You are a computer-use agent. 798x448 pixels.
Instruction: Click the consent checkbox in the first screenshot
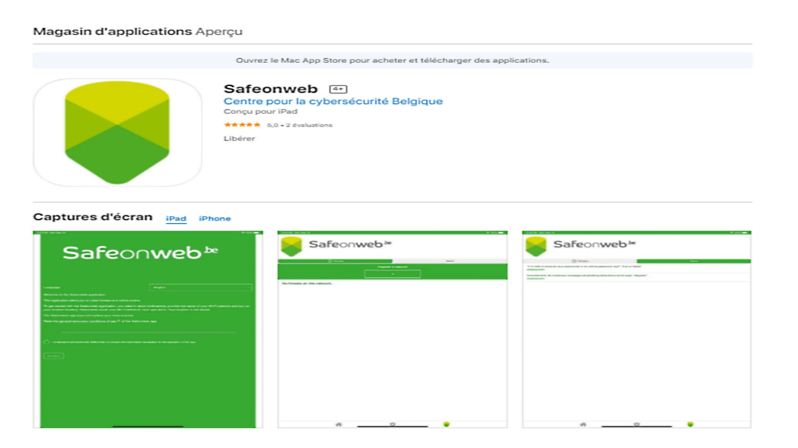pos(47,342)
